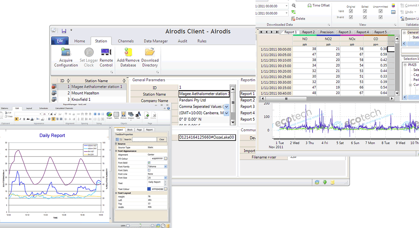
Task: Toggle Valid Edited checkbox
Action: click(365, 11)
